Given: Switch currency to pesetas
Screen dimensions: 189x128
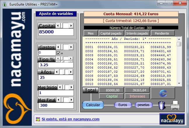Looking at the screenshot, I should click(x=143, y=105).
